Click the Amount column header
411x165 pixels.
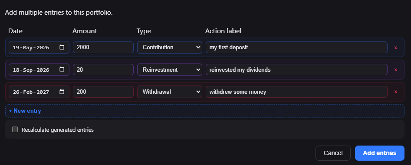[85, 31]
